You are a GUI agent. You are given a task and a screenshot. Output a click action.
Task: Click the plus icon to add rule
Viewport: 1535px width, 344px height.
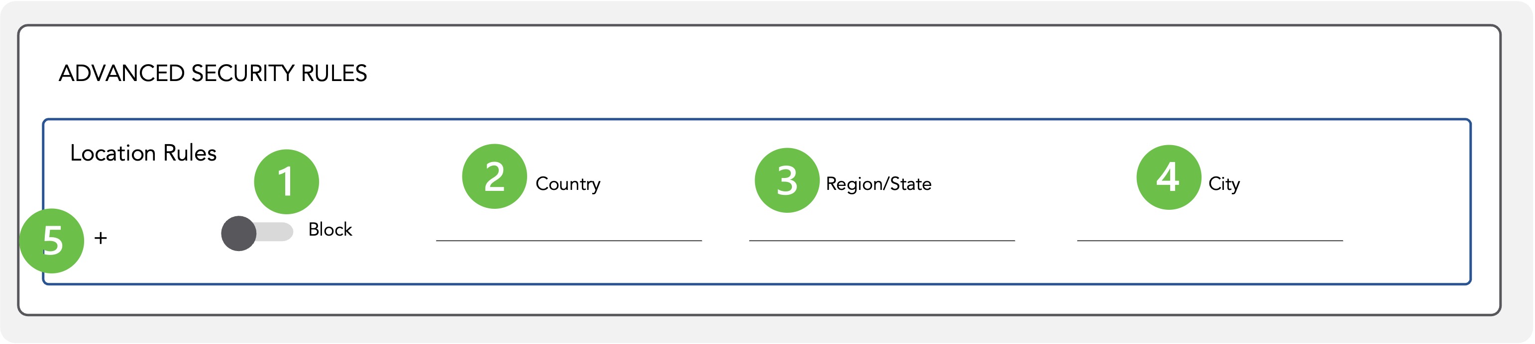101,238
